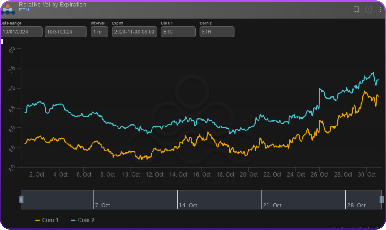Open the Interval dropdown showing 1 hr
Image resolution: width=386 pixels, height=230 pixels.
pos(99,32)
